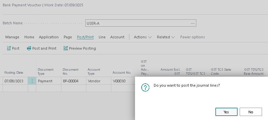Screen dimensions: 268x120
Task: Select the Posting Date cell 07/08/2023
Action: [x=15, y=81]
